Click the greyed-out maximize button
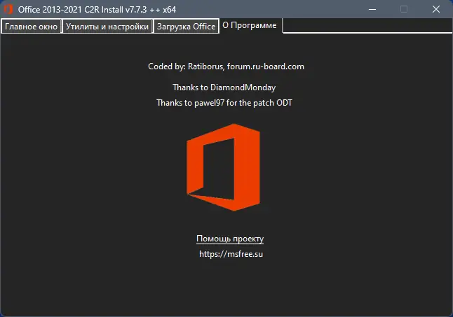The width and height of the screenshot is (453, 317). click(404, 9)
